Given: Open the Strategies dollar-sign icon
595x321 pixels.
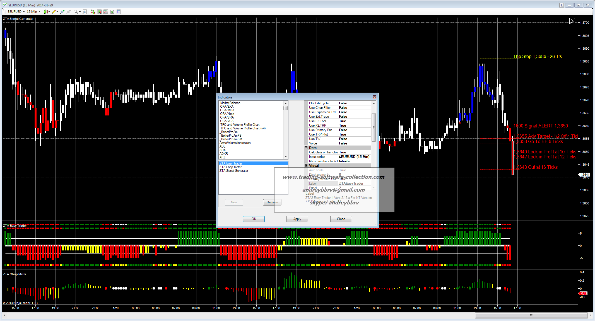Looking at the screenshot, I should tap(112, 12).
